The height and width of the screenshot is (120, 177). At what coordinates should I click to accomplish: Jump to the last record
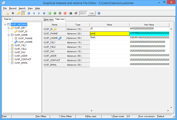coord(44,13)
